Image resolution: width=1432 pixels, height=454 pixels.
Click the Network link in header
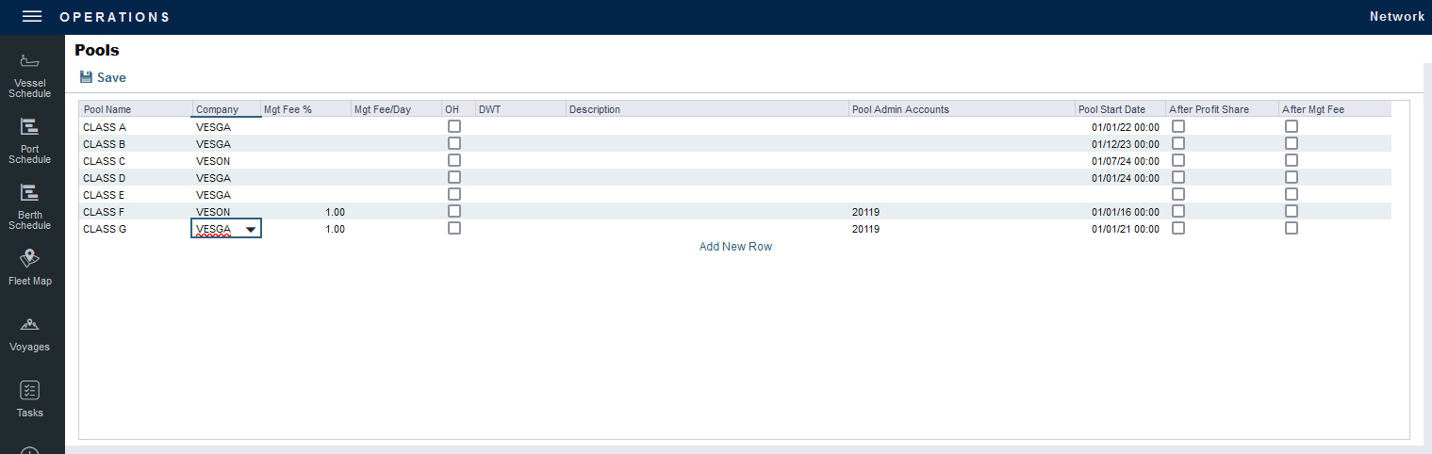pyautogui.click(x=1396, y=17)
